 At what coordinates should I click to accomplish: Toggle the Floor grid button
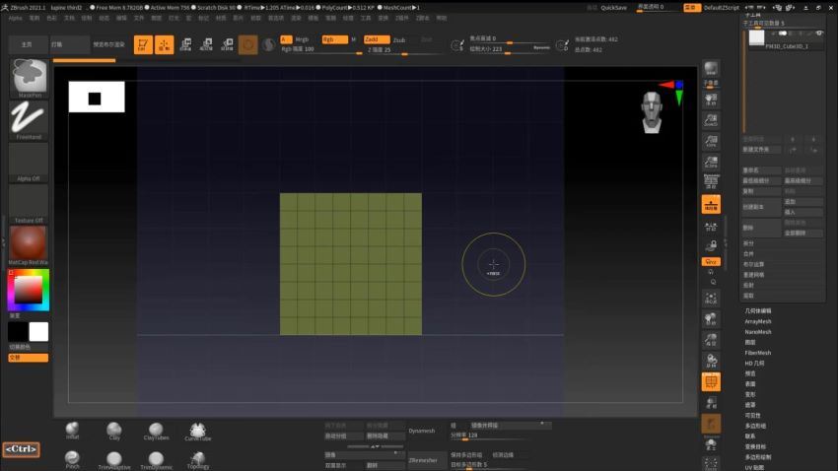(711, 204)
